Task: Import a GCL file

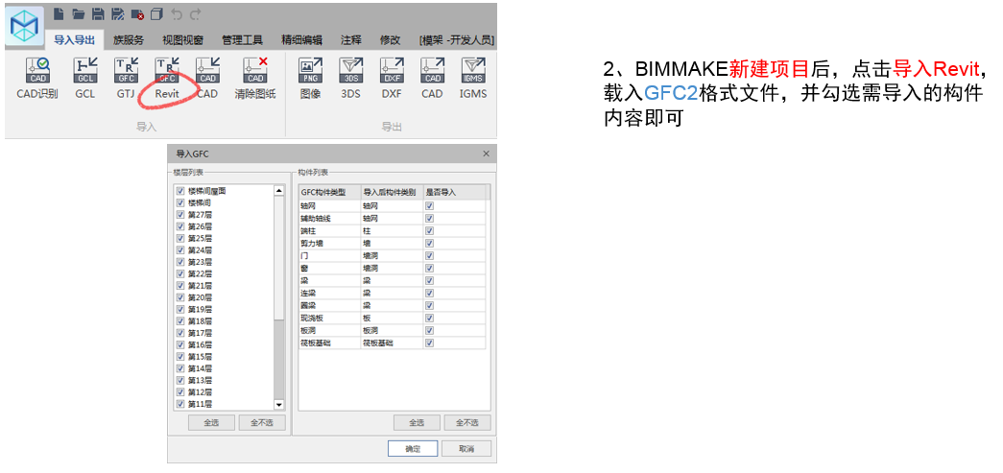Action: (85, 78)
